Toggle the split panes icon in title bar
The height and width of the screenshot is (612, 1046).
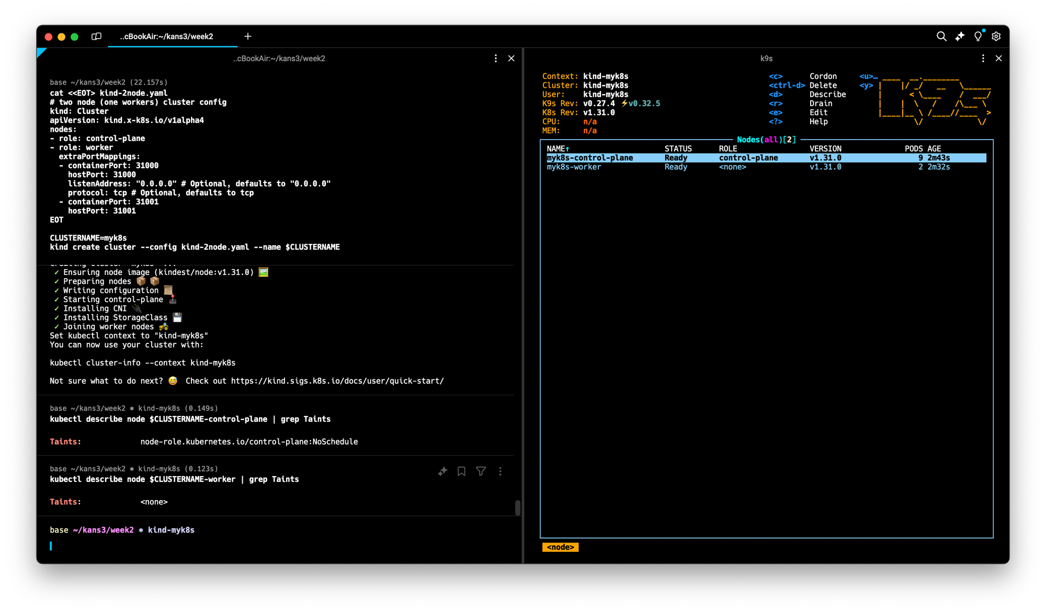pyautogui.click(x=96, y=37)
